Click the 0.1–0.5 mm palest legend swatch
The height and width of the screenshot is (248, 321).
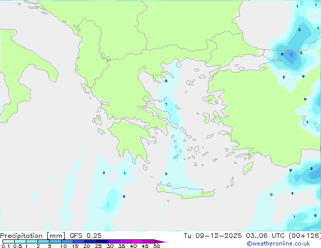pyautogui.click(x=9, y=241)
